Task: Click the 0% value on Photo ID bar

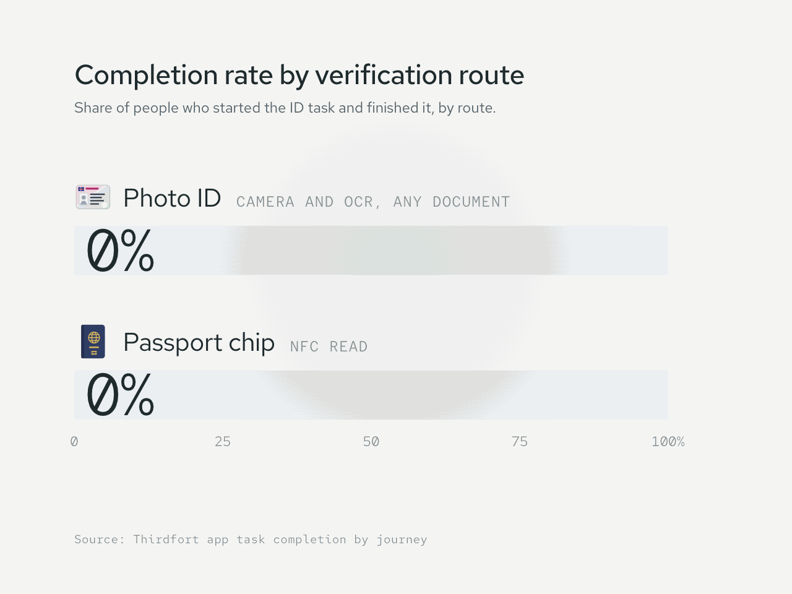Action: (x=120, y=251)
